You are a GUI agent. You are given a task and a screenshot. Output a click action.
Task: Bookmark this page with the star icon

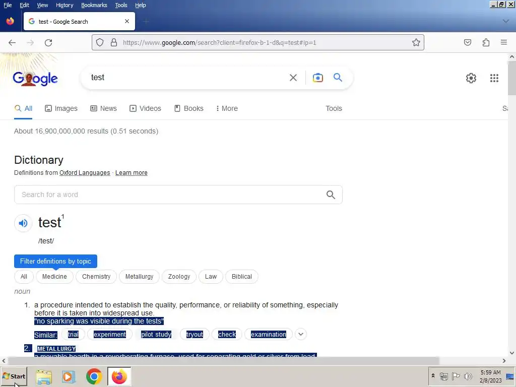click(416, 42)
